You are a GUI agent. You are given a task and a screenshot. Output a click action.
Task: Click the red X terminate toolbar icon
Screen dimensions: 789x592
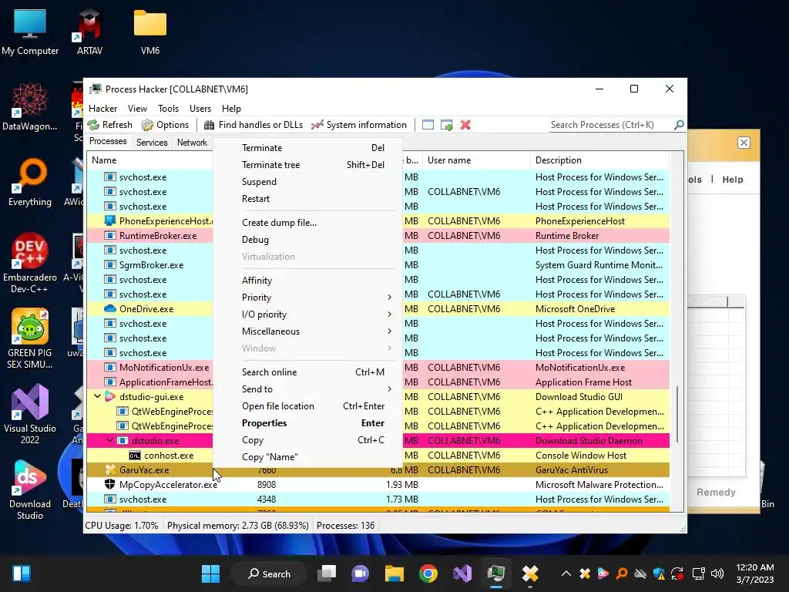click(465, 125)
